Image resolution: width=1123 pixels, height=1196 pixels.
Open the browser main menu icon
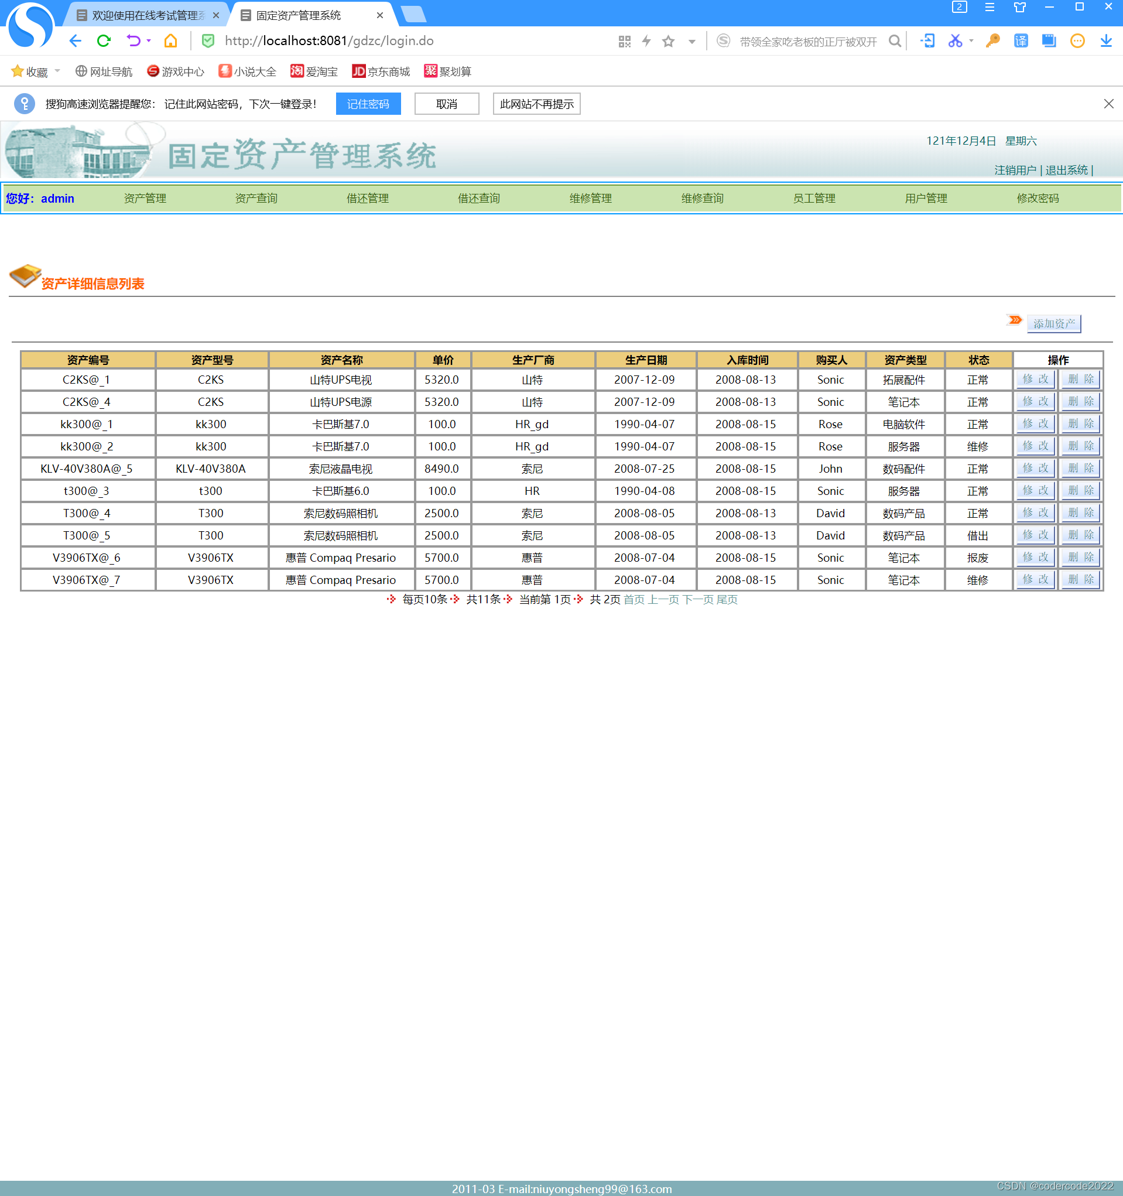(x=990, y=7)
